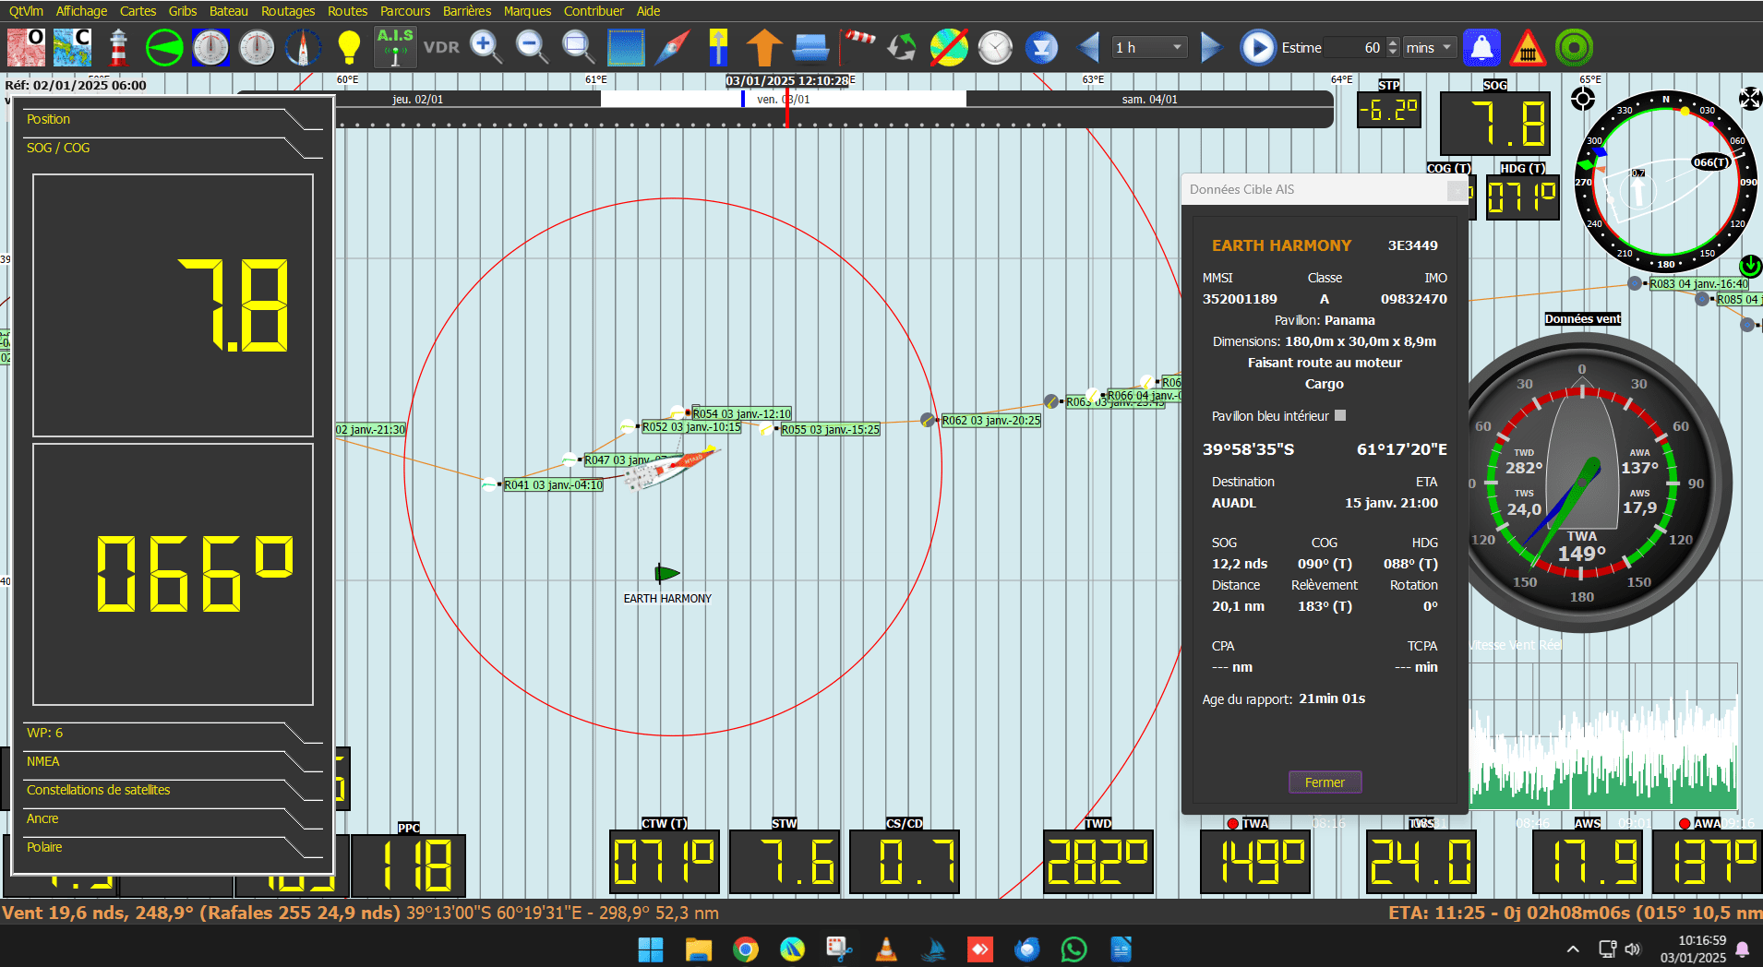Open the '1 h' time step dropdown
The width and height of the screenshot is (1763, 967).
tap(1149, 47)
